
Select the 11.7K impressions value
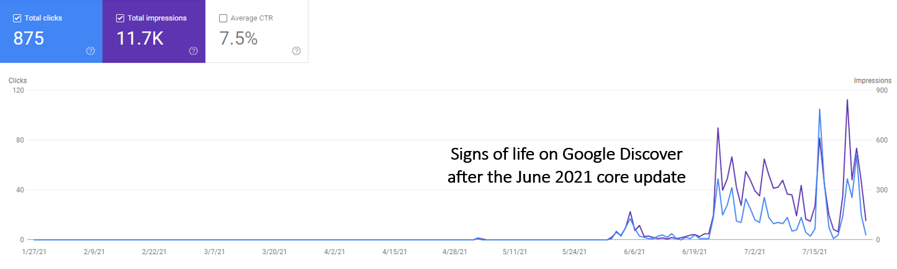click(x=140, y=39)
